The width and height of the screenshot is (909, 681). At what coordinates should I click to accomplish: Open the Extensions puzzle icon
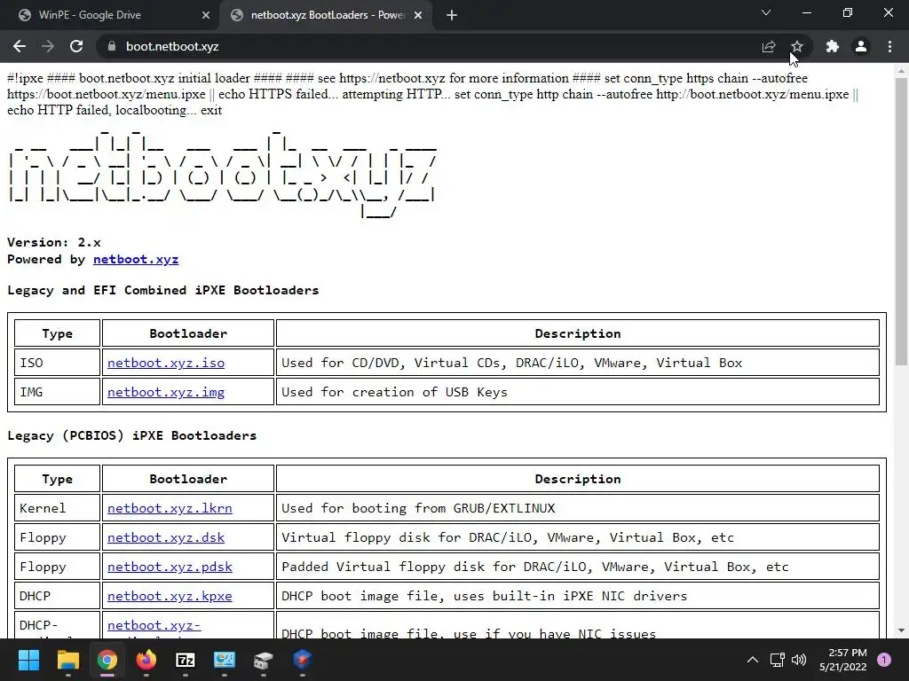833,46
